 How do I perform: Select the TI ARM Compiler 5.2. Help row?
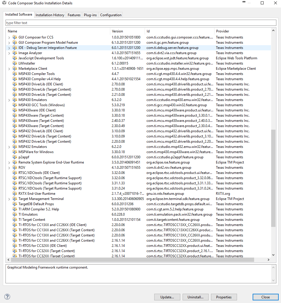pyautogui.click(x=138, y=209)
